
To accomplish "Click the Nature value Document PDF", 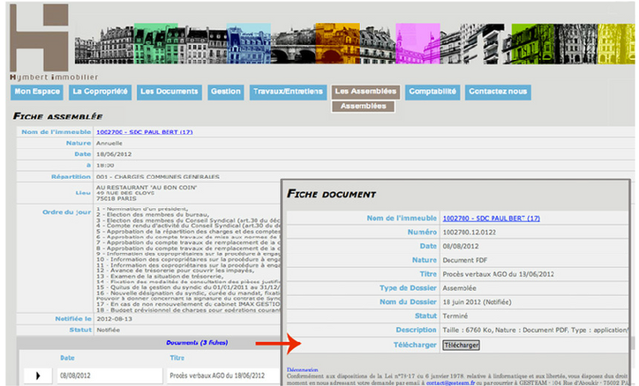I will 464,260.
